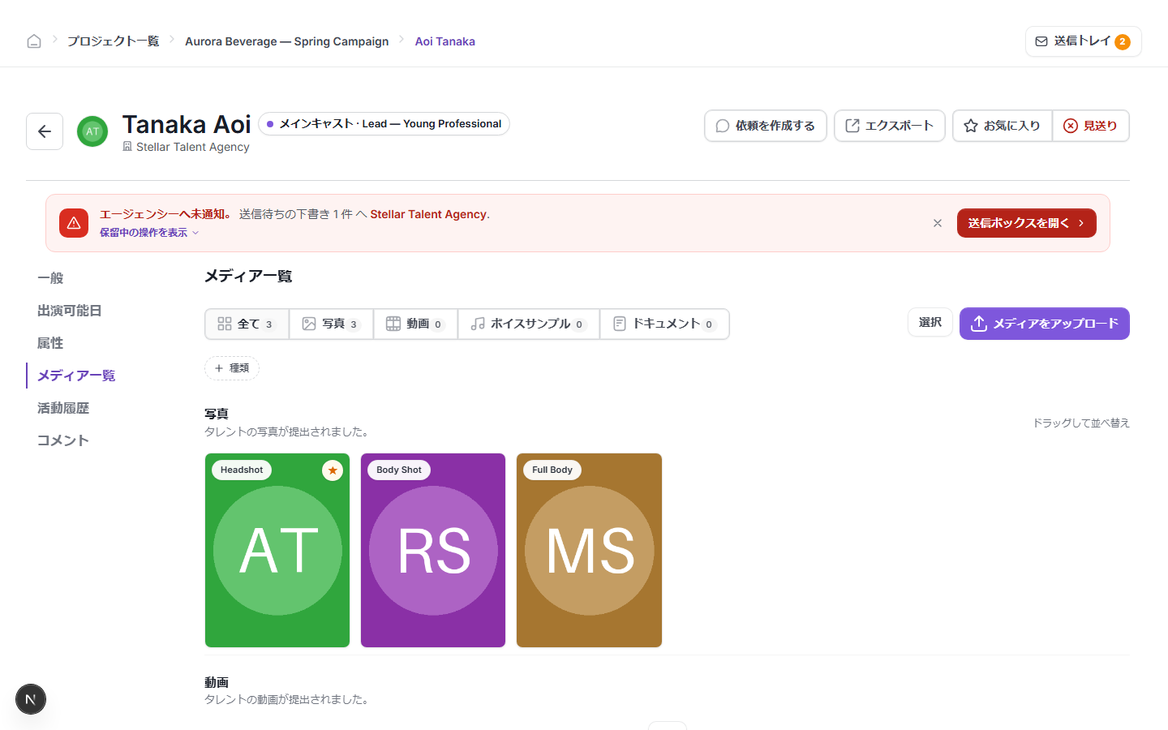
Task: Dismiss the alert banner with the X
Action: pos(938,223)
